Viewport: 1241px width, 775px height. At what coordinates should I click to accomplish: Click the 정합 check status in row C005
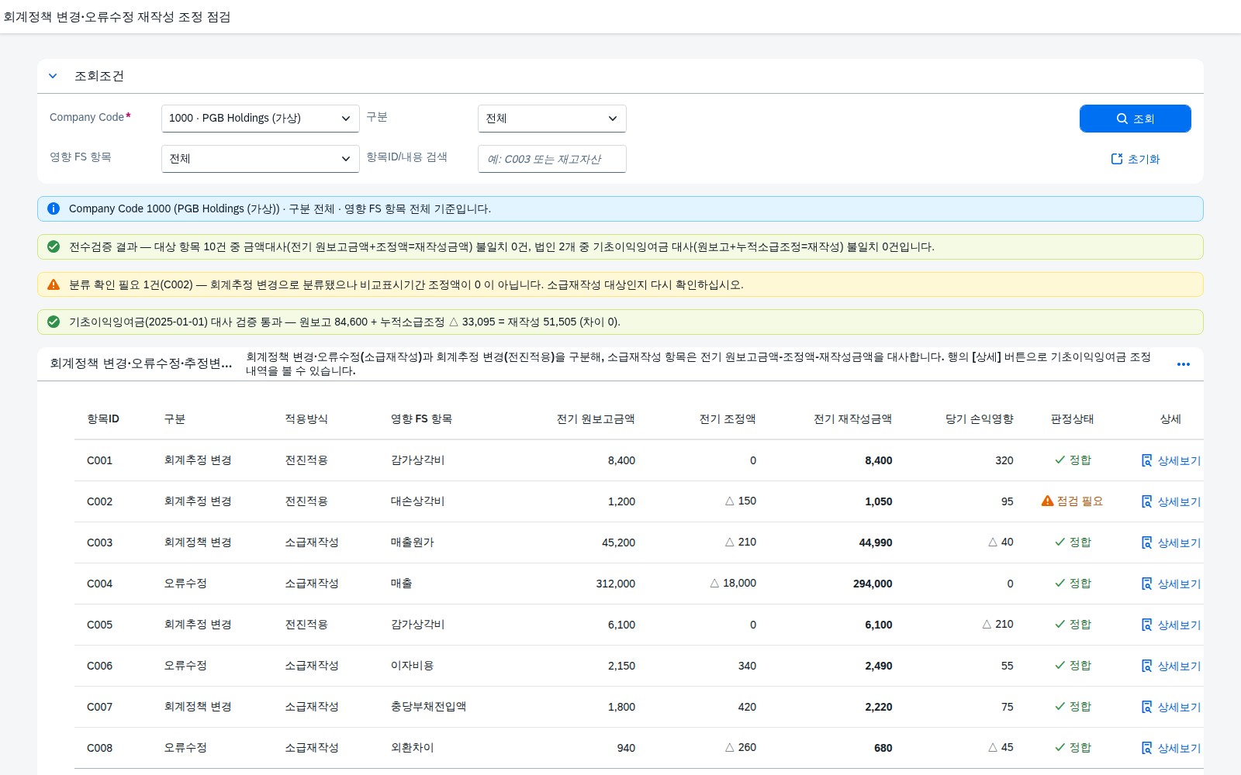pos(1073,625)
